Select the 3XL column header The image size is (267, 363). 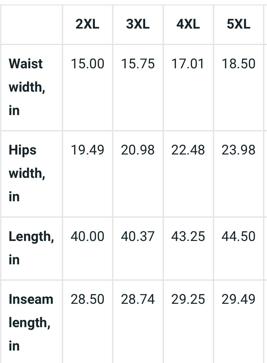click(138, 24)
